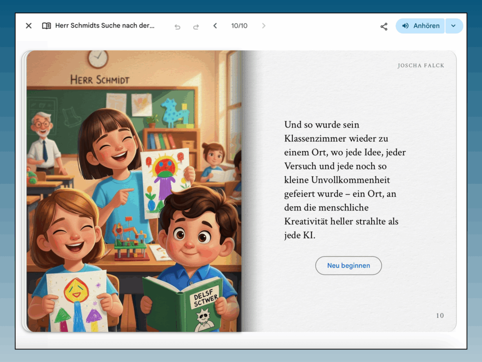The width and height of the screenshot is (482, 362).
Task: Click the page number 10 at bottom
Action: (x=440, y=316)
